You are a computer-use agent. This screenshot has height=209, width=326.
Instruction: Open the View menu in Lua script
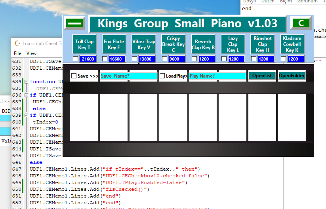pos(31,53)
